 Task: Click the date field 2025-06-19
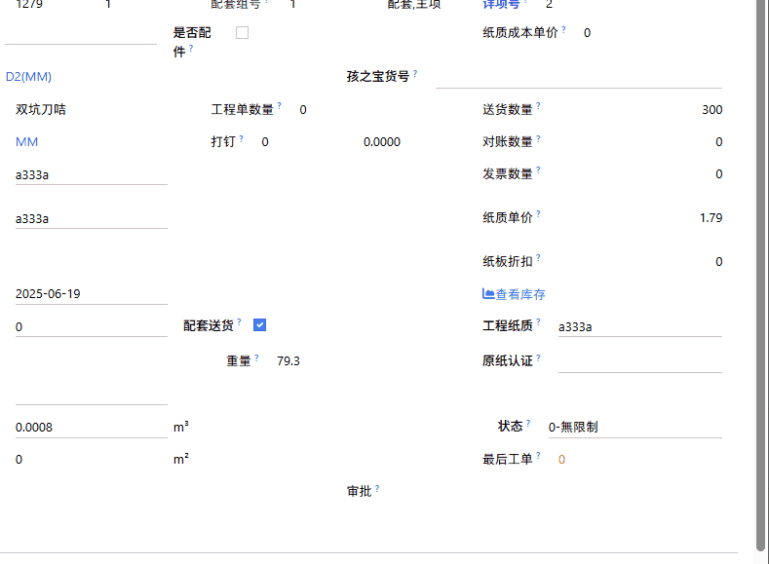92,294
